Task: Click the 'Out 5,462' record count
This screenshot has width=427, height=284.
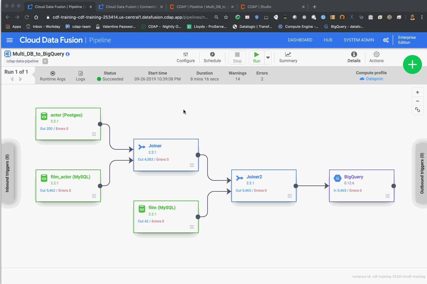Action: (48, 191)
